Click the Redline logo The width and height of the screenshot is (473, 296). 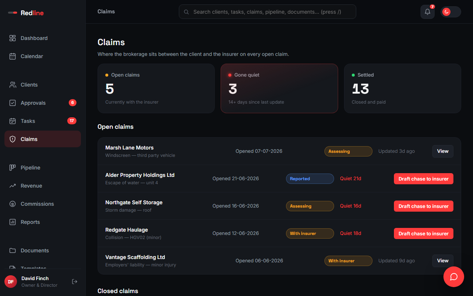26,13
